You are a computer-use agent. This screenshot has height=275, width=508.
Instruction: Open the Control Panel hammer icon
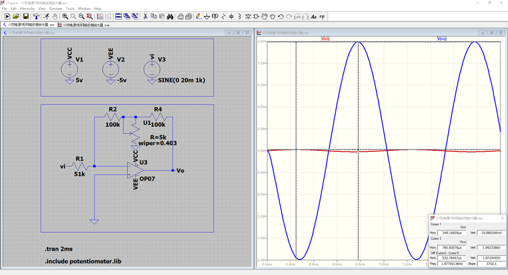(x=36, y=16)
